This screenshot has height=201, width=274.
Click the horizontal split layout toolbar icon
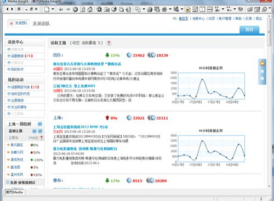[210, 9]
